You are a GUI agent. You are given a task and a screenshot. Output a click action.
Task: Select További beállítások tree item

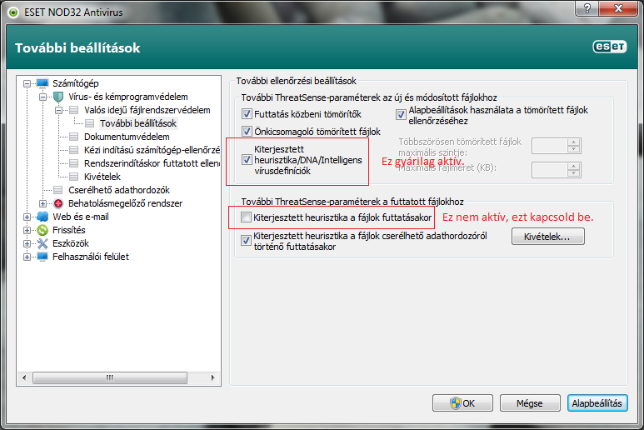tap(138, 123)
